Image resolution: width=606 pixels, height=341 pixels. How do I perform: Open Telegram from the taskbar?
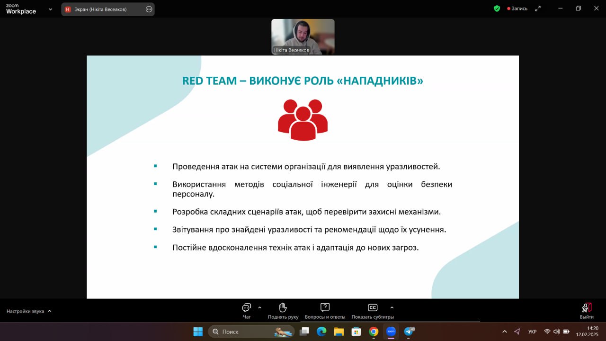click(x=409, y=332)
